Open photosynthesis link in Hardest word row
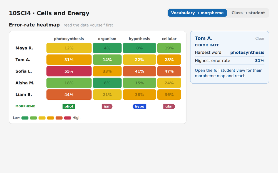This screenshot has height=173, width=278. (247, 53)
